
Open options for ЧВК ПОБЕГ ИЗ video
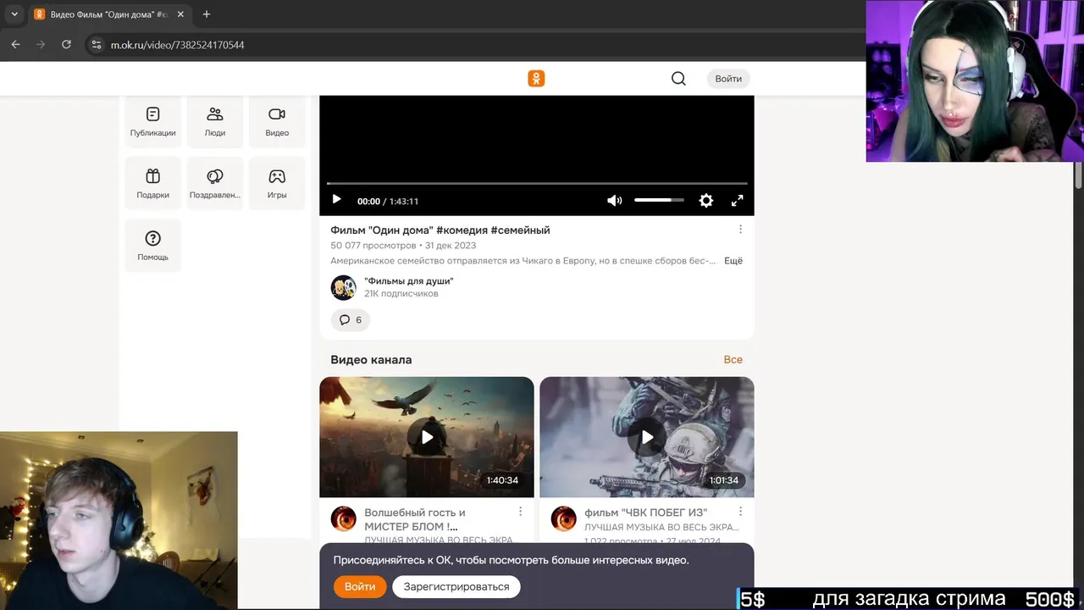tap(740, 512)
